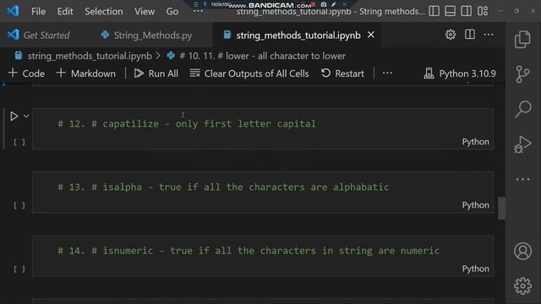This screenshot has height=304, width=541.
Task: Open the File menu
Action: [38, 11]
